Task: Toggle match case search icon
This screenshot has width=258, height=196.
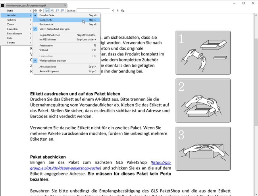Action: (x=123, y=11)
